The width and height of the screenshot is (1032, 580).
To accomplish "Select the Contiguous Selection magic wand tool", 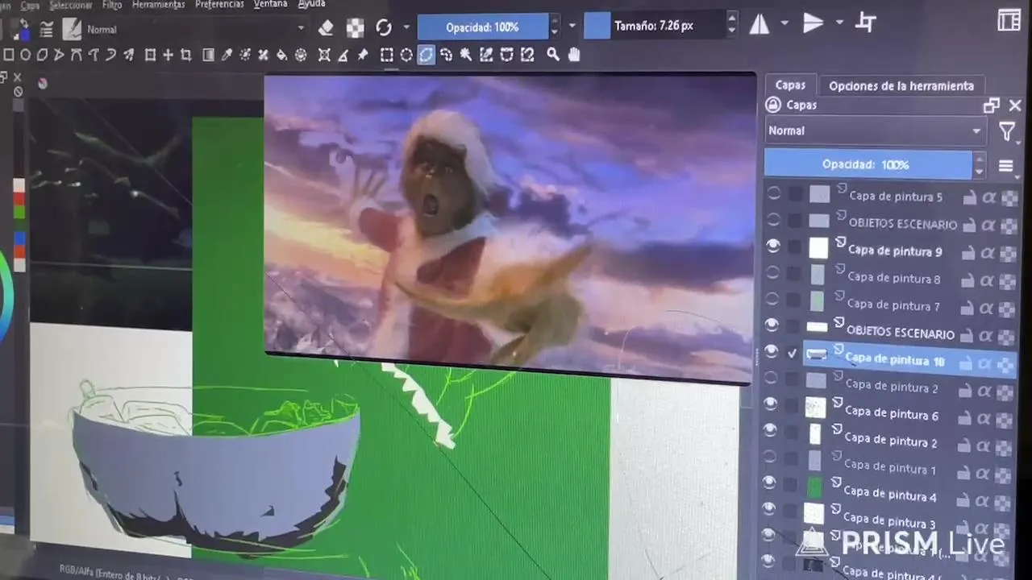I will tap(465, 55).
